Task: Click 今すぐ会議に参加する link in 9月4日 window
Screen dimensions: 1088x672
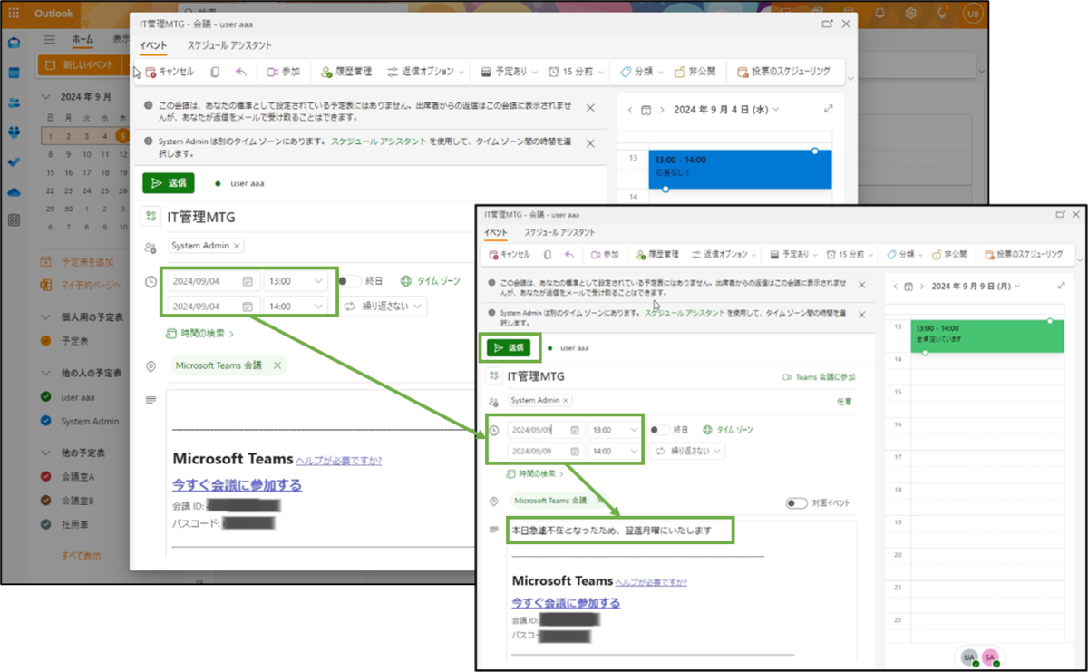Action: [x=237, y=485]
